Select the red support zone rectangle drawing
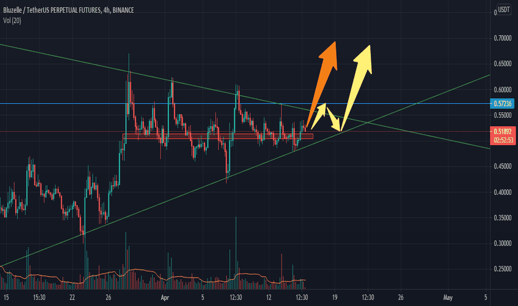The image size is (518, 306). 218,136
